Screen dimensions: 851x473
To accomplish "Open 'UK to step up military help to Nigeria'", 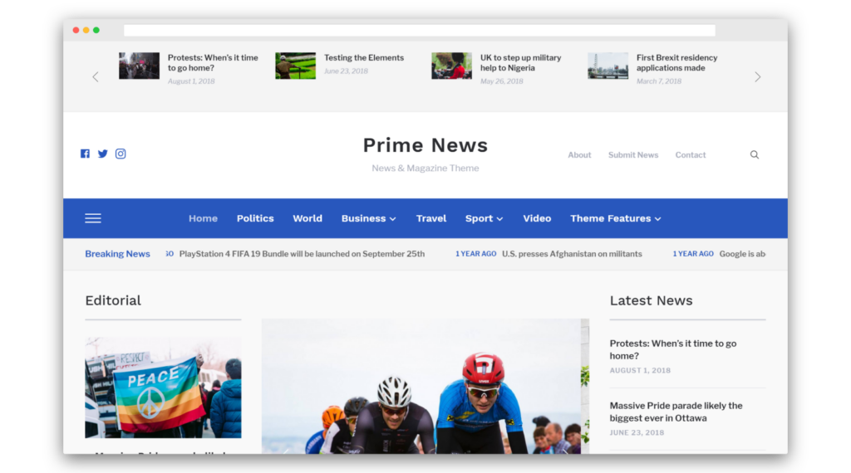I will (x=520, y=63).
